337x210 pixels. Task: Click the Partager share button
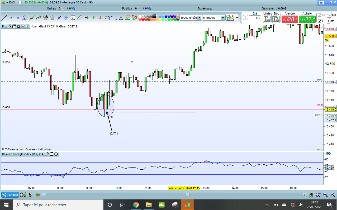pyautogui.click(x=10, y=195)
